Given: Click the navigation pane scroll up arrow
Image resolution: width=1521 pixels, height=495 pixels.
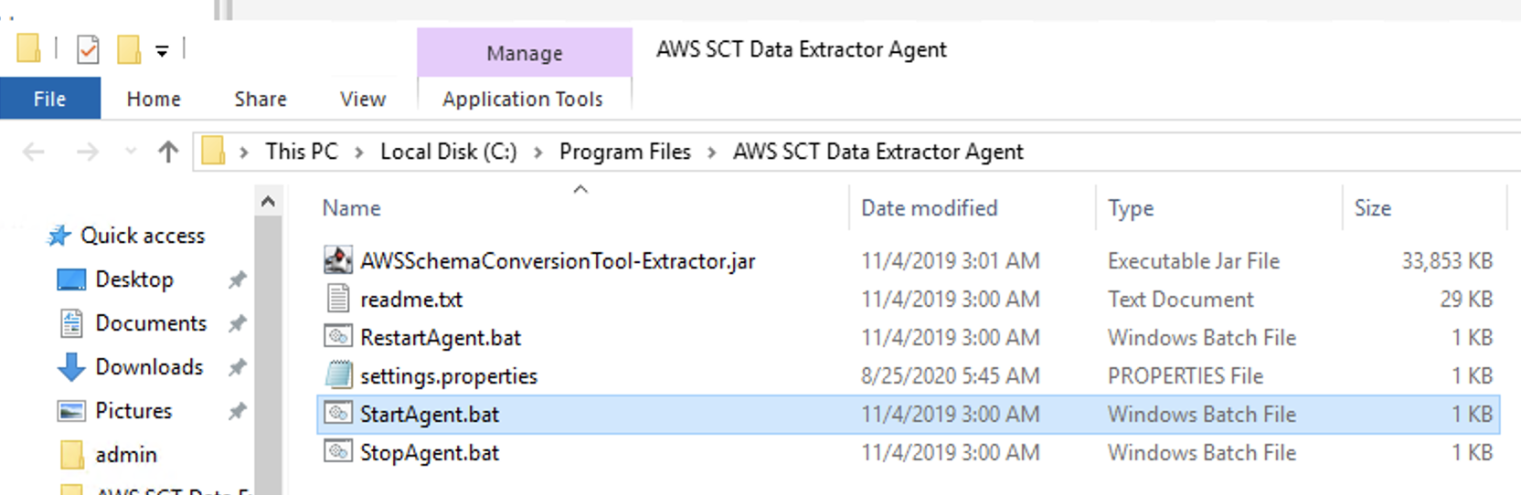Looking at the screenshot, I should [268, 202].
